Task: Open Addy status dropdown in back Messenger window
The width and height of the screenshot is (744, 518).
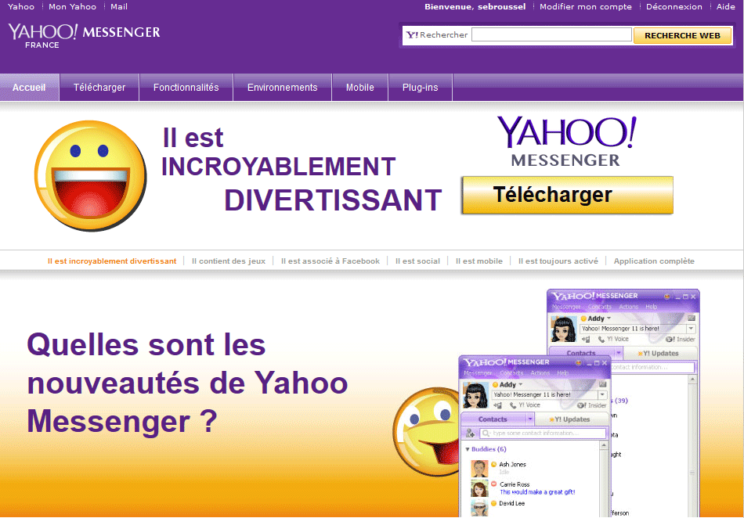Action: click(x=609, y=318)
